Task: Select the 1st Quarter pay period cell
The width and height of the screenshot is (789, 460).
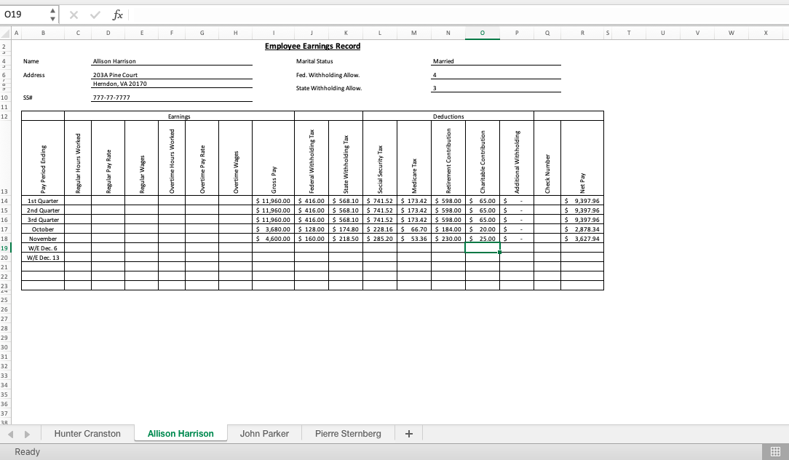Action: (42, 201)
